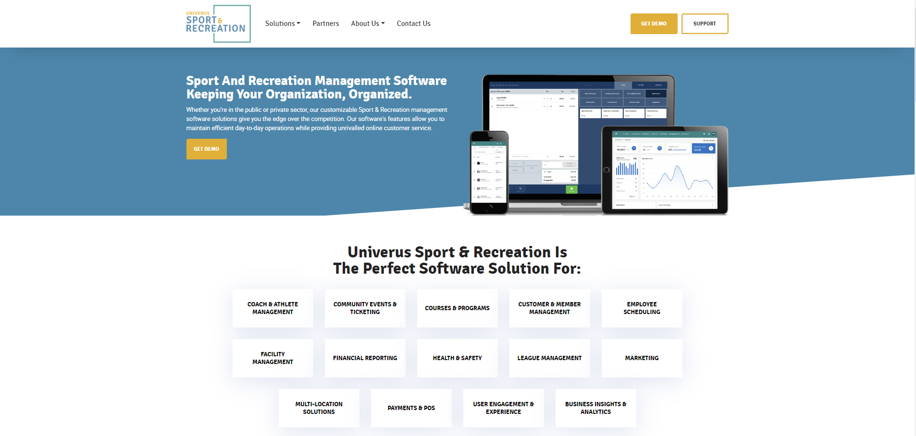Open Business Insights & Analytics card
The height and width of the screenshot is (436, 916).
(596, 408)
